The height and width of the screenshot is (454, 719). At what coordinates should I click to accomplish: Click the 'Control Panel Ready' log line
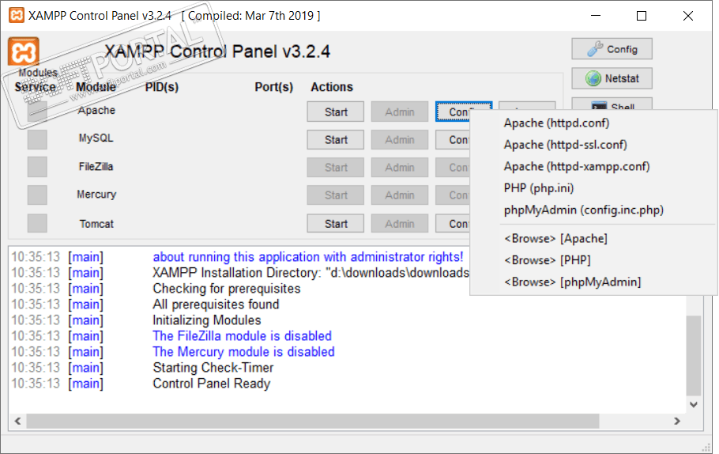point(212,384)
